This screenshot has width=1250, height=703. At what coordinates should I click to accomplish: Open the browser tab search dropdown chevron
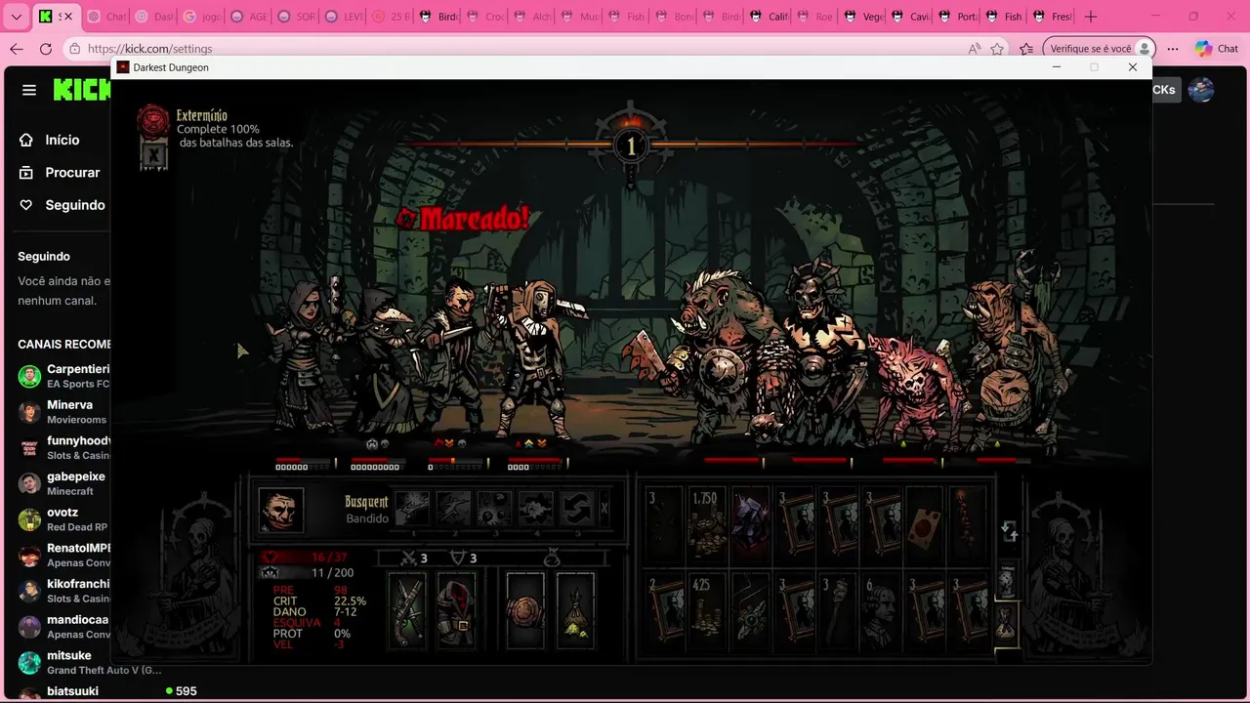pyautogui.click(x=16, y=17)
